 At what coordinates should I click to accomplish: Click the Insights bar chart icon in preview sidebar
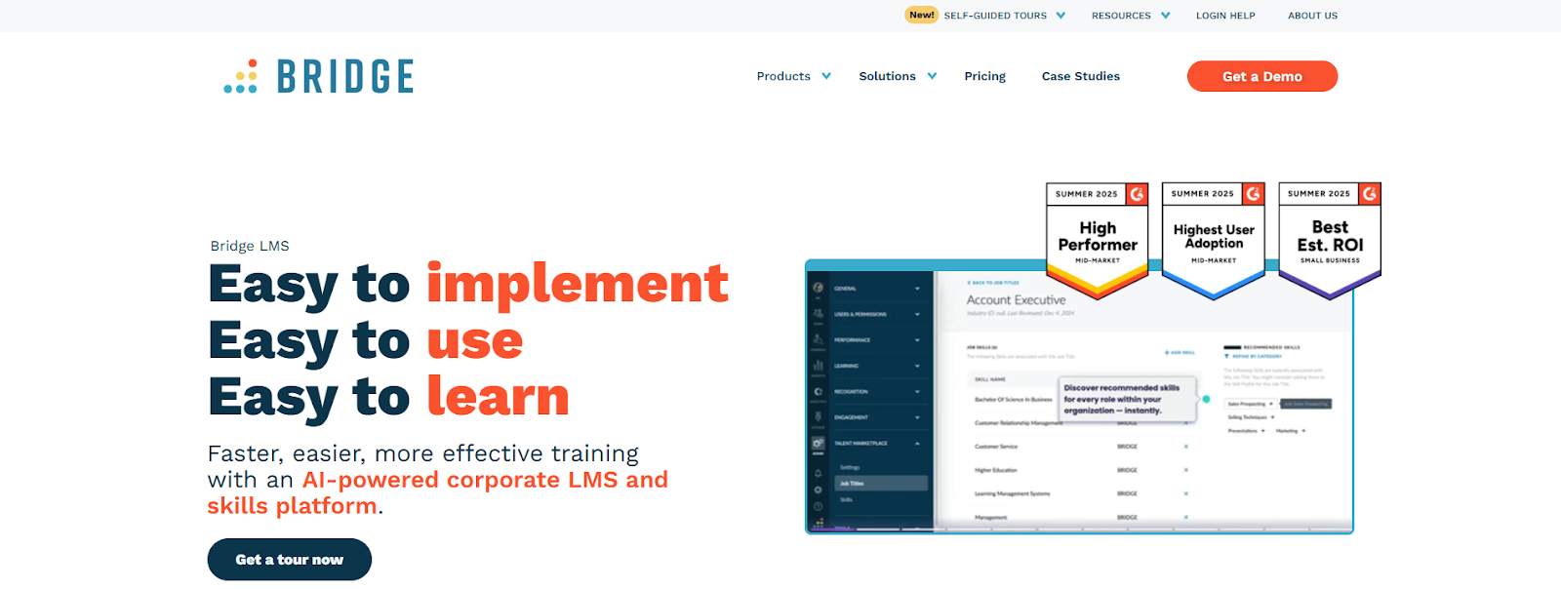818,366
